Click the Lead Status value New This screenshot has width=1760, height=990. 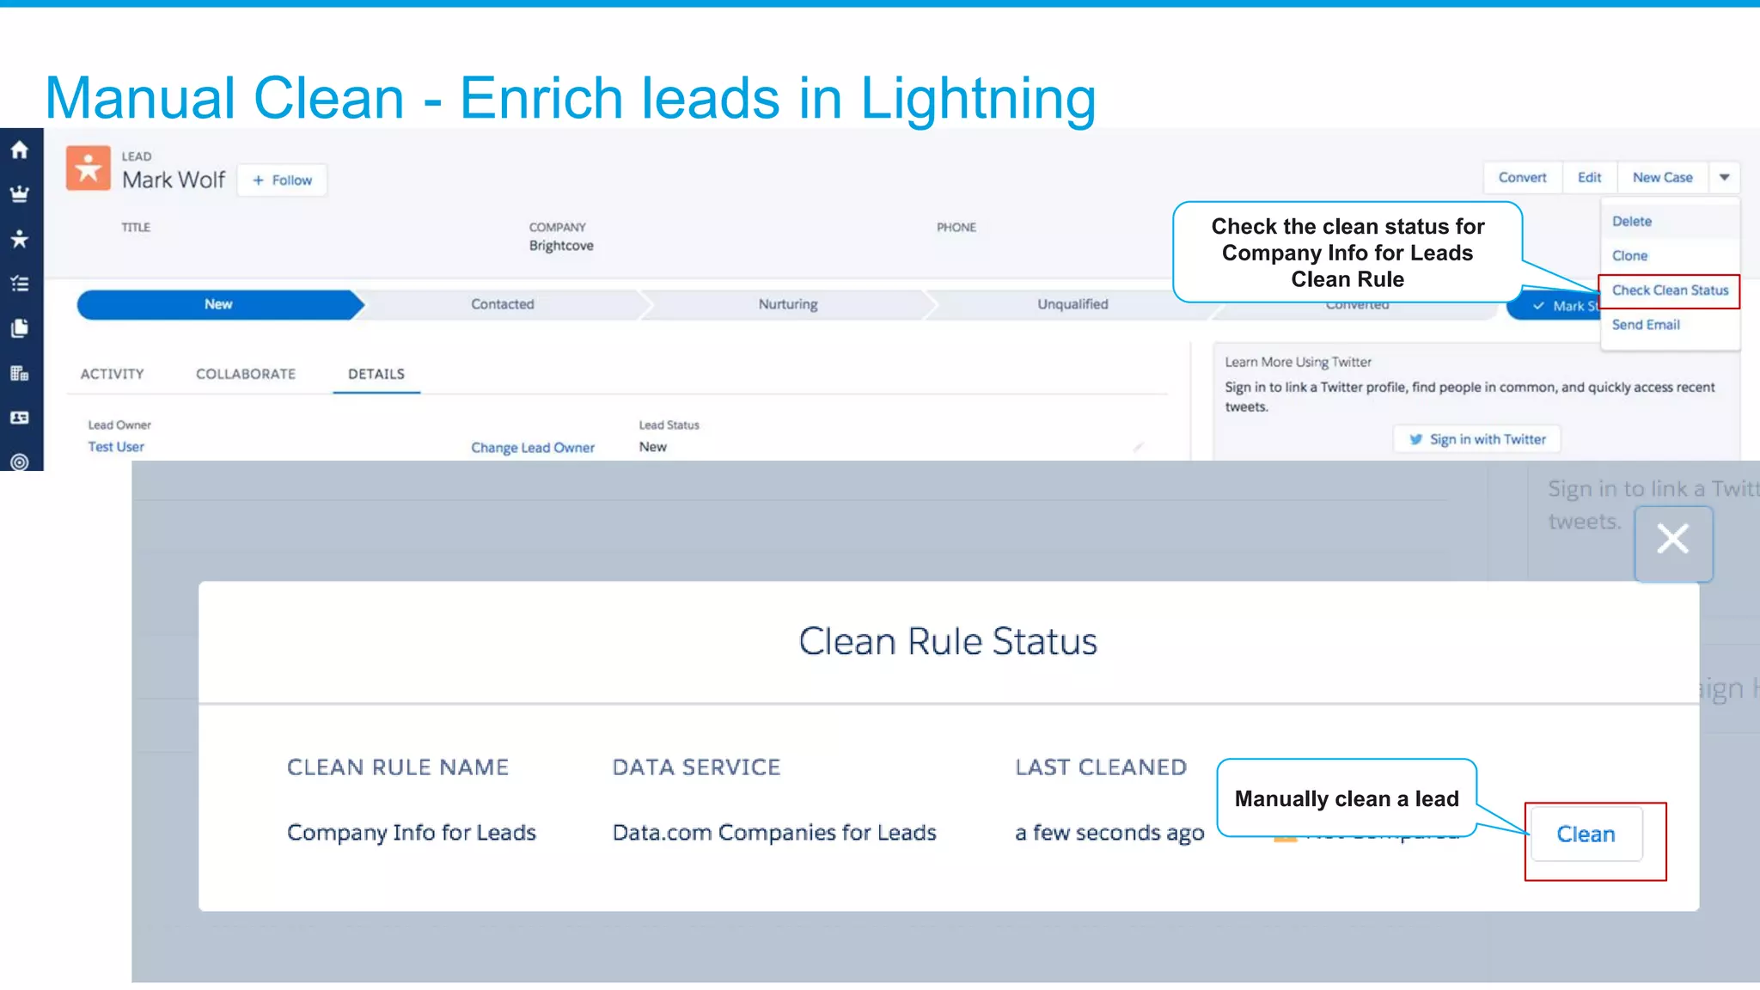(x=653, y=447)
